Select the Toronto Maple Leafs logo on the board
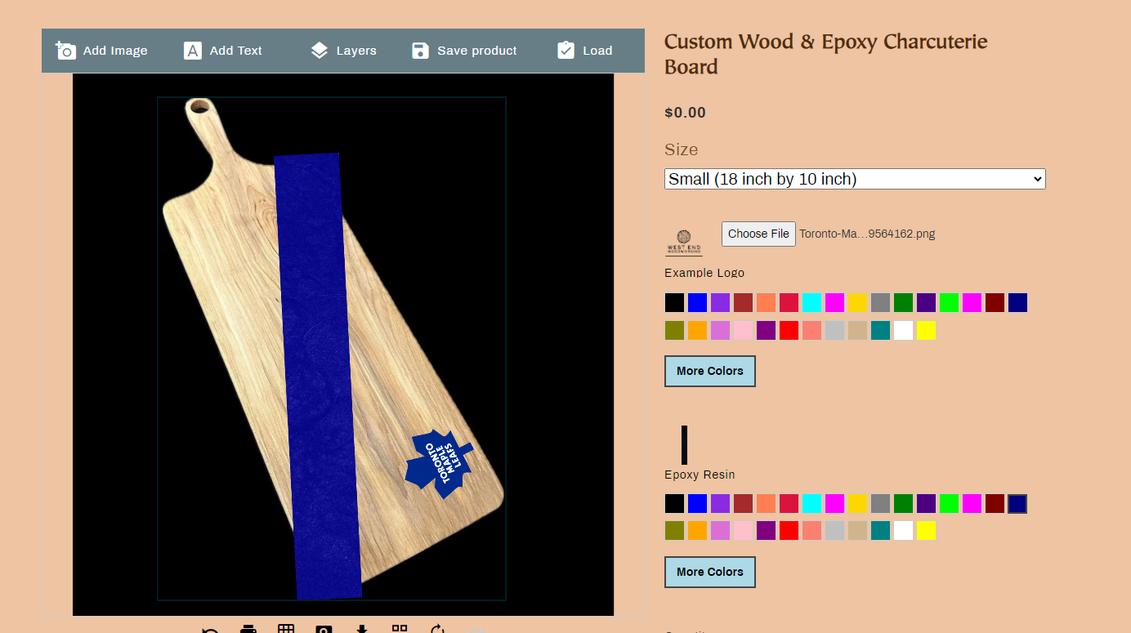1131x633 pixels. pyautogui.click(x=439, y=461)
